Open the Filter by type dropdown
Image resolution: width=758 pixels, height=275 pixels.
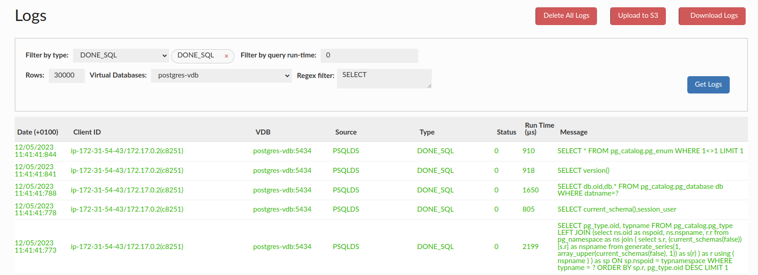121,56
